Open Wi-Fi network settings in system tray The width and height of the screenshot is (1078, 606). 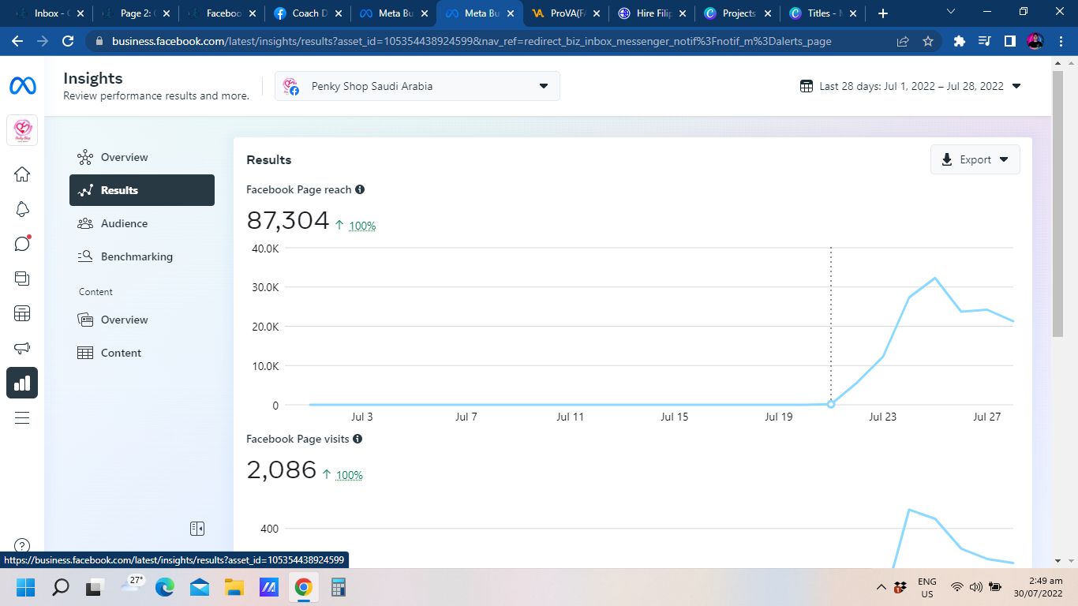(956, 587)
